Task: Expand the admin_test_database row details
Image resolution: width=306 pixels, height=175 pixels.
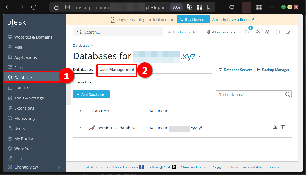Action: point(81,127)
